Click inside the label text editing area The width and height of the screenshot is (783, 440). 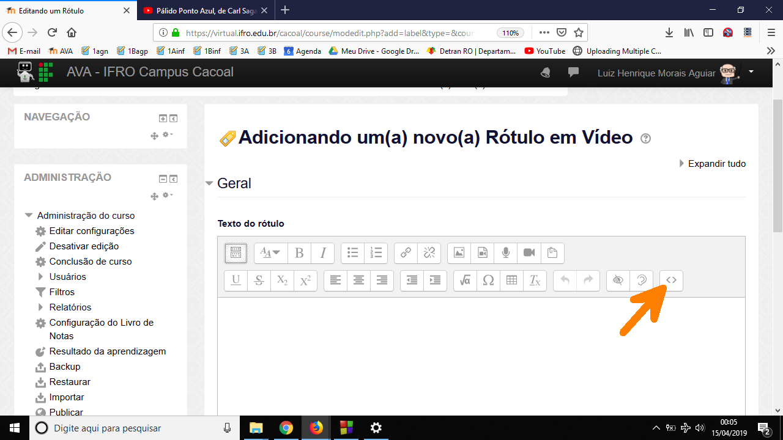pyautogui.click(x=481, y=354)
